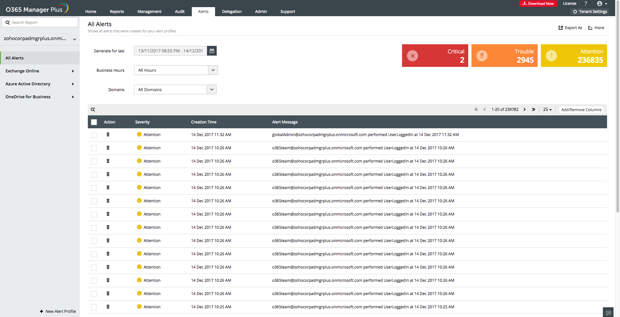Click the Search Report input field
Screen dimensions: 620x317
(40, 22)
